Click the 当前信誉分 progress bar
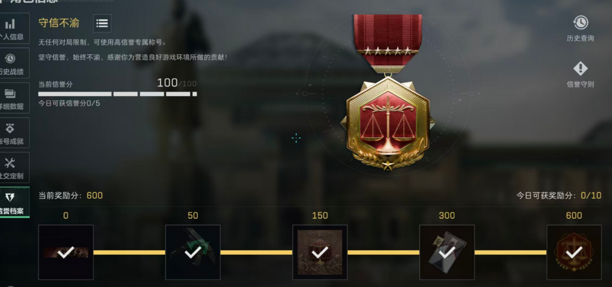 tap(117, 94)
